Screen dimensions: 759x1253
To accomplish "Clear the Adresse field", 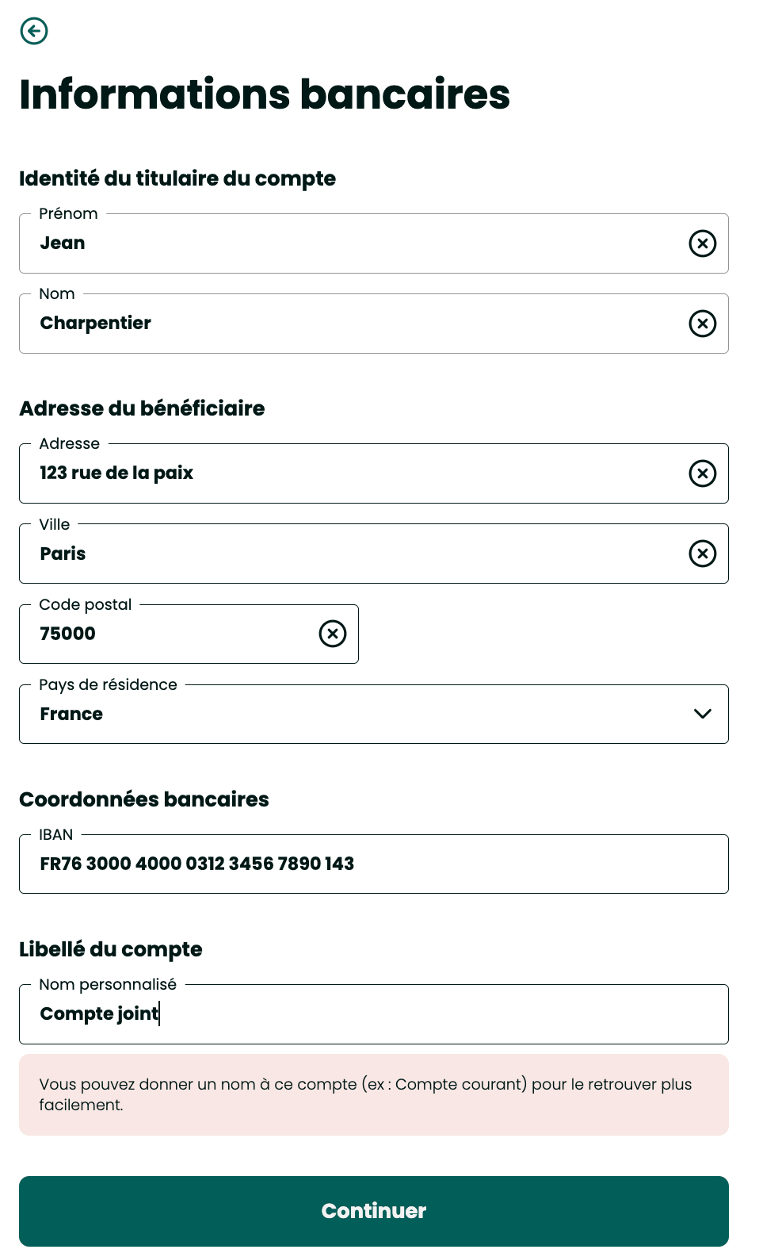I will [x=702, y=473].
